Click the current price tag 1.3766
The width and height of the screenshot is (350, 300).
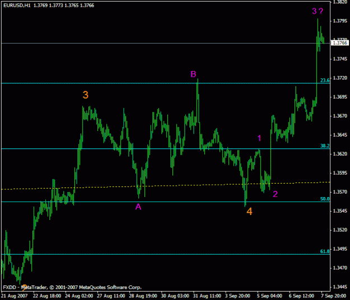pyautogui.click(x=340, y=43)
